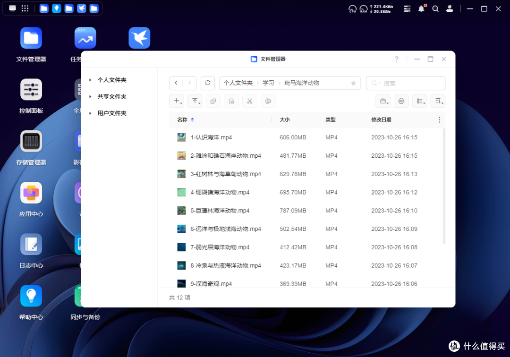Open task list icon beside network speed
510x357 pixels.
407,9
